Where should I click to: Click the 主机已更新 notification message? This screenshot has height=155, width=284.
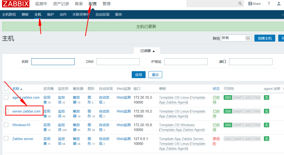146,27
